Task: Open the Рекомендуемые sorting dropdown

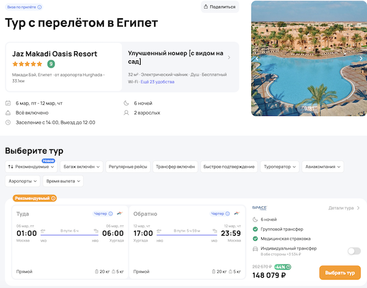Action: pos(31,166)
